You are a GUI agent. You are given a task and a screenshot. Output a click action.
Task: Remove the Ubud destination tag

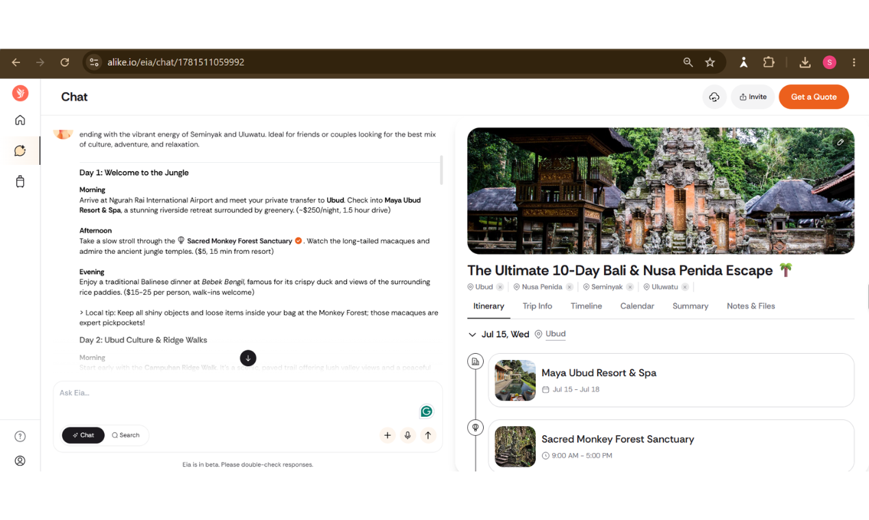(x=500, y=287)
